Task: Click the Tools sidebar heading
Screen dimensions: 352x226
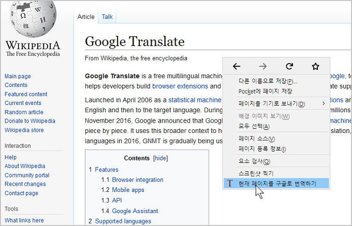Action: 11,209
